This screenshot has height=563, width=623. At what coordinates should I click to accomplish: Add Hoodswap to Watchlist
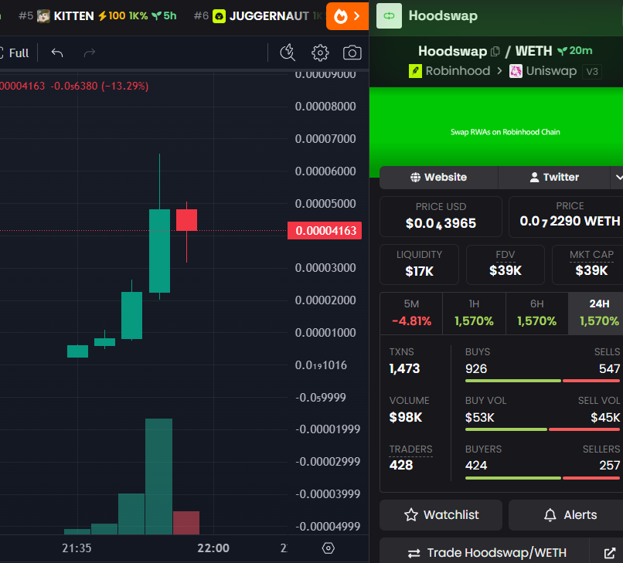point(441,515)
